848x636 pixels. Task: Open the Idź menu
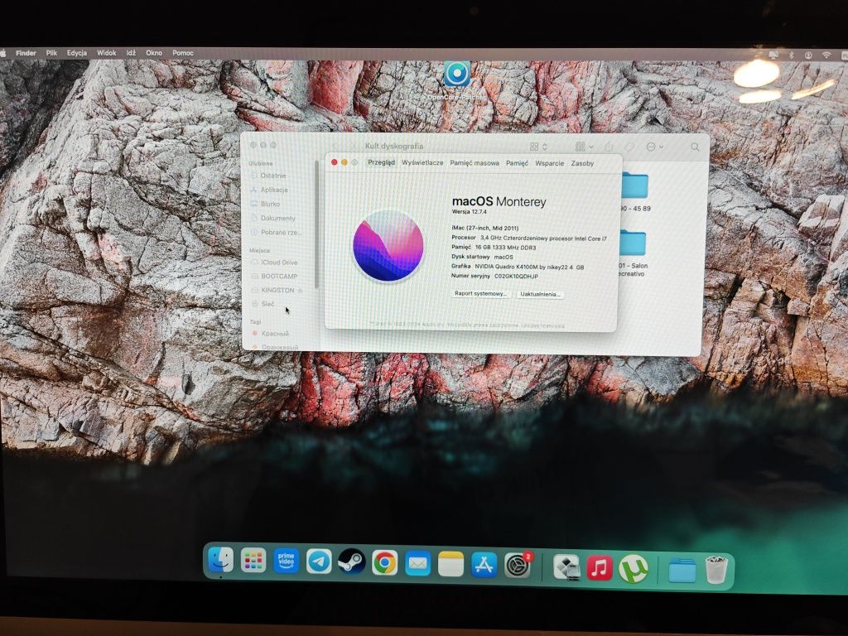coord(131,53)
